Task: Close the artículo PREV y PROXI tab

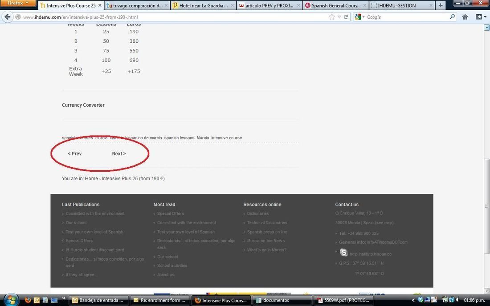Action: (298, 5)
